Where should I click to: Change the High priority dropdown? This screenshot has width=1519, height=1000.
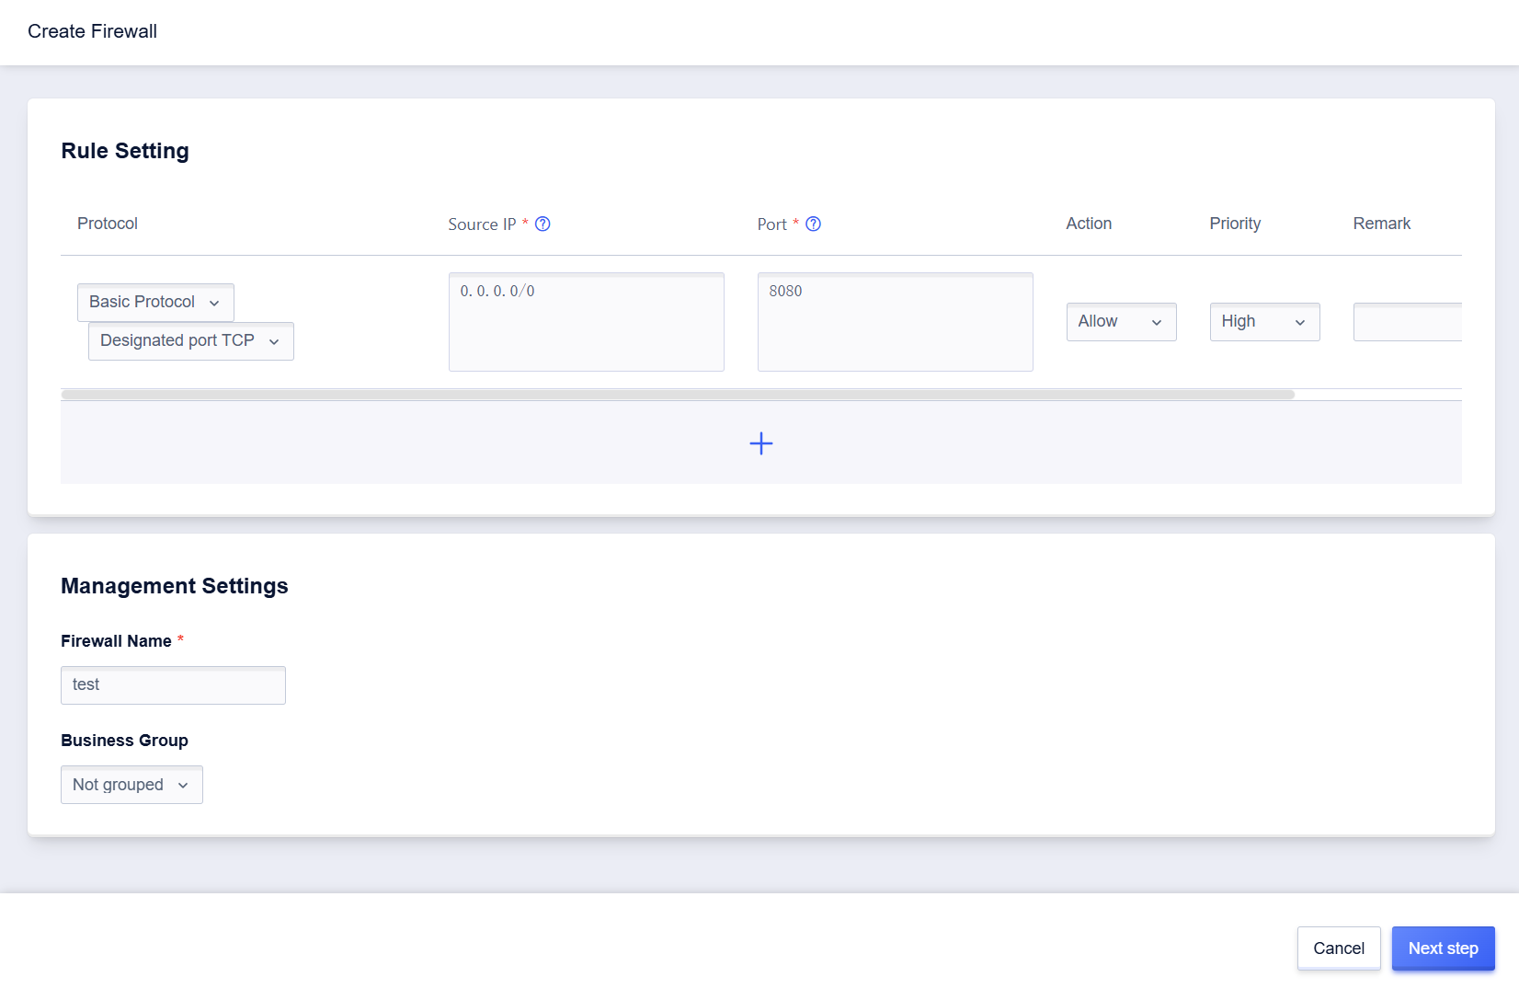pos(1264,322)
